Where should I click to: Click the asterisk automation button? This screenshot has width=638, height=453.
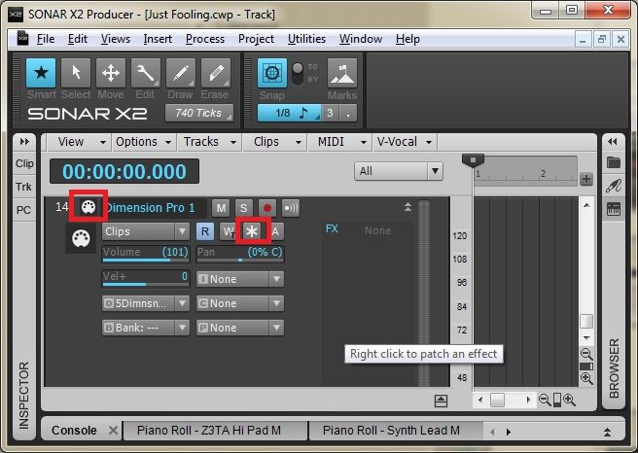tap(252, 231)
